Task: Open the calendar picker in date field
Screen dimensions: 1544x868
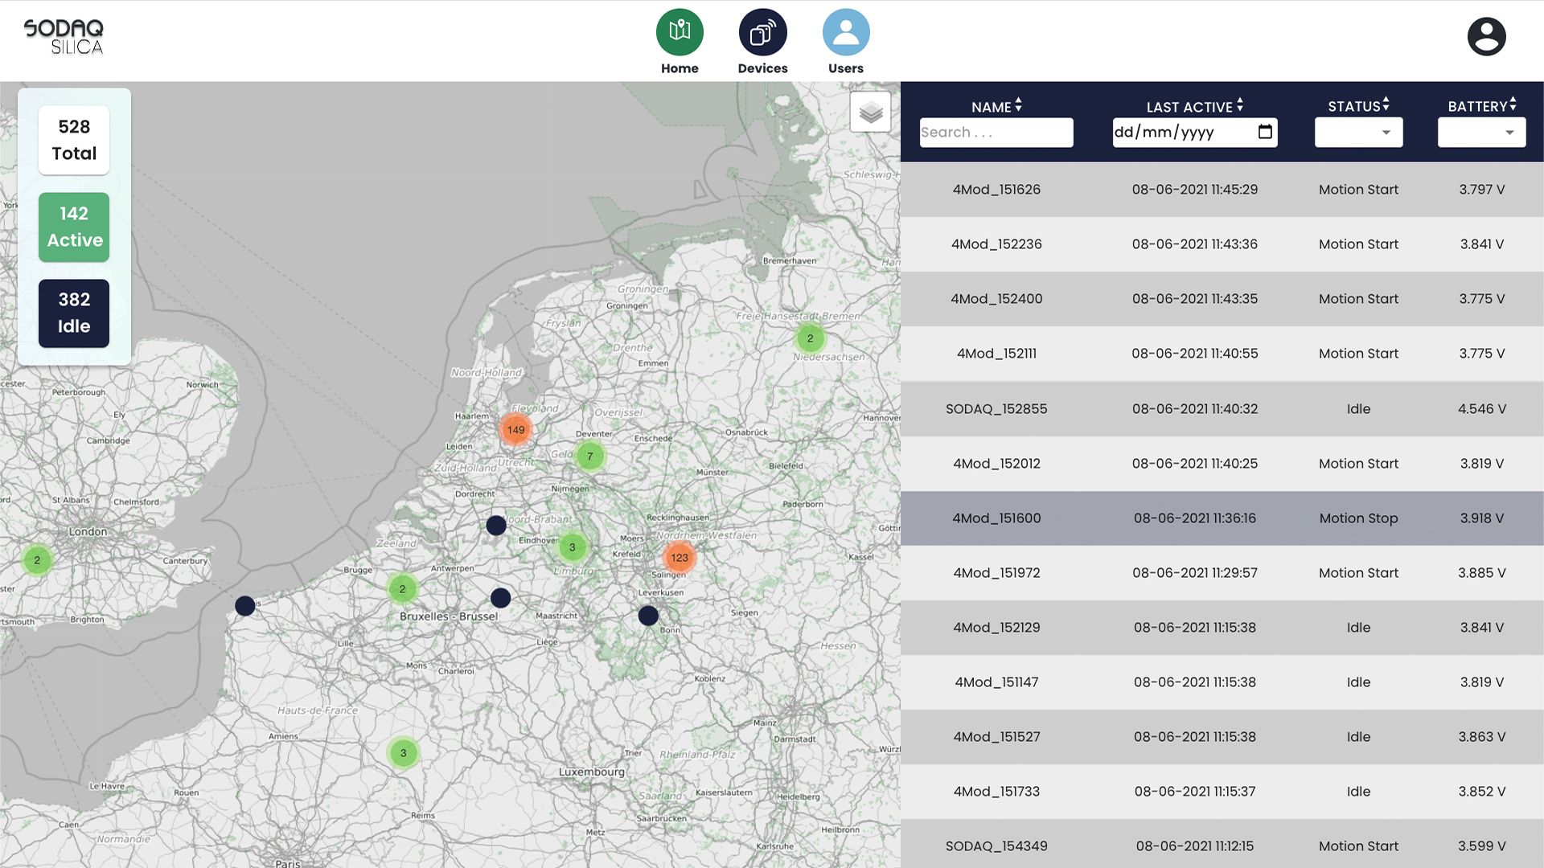Action: 1265,132
